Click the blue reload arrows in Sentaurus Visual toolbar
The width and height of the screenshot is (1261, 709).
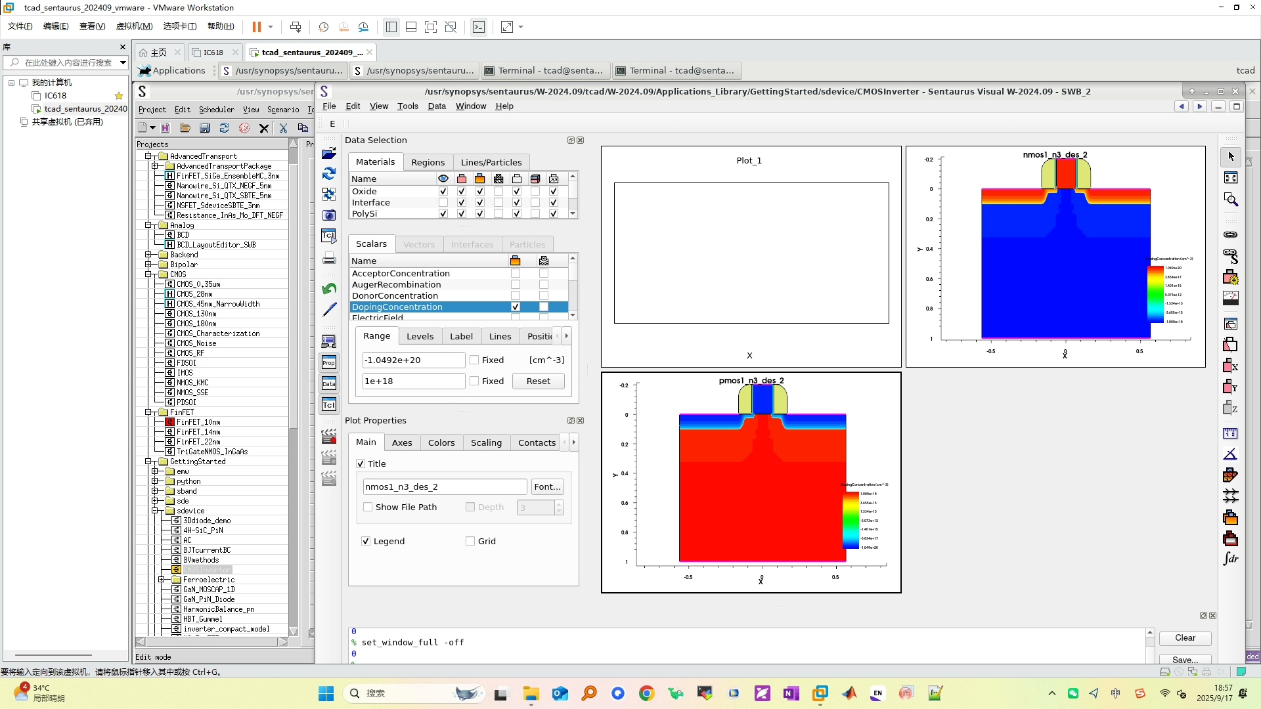coord(329,173)
